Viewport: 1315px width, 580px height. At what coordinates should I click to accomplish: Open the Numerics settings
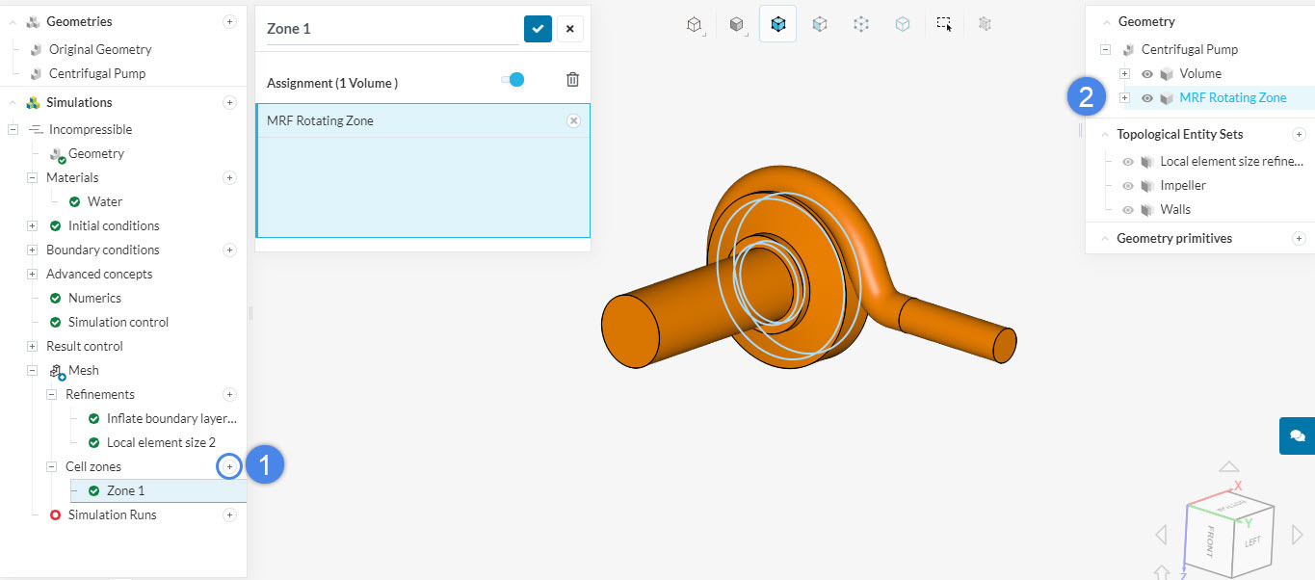94,298
